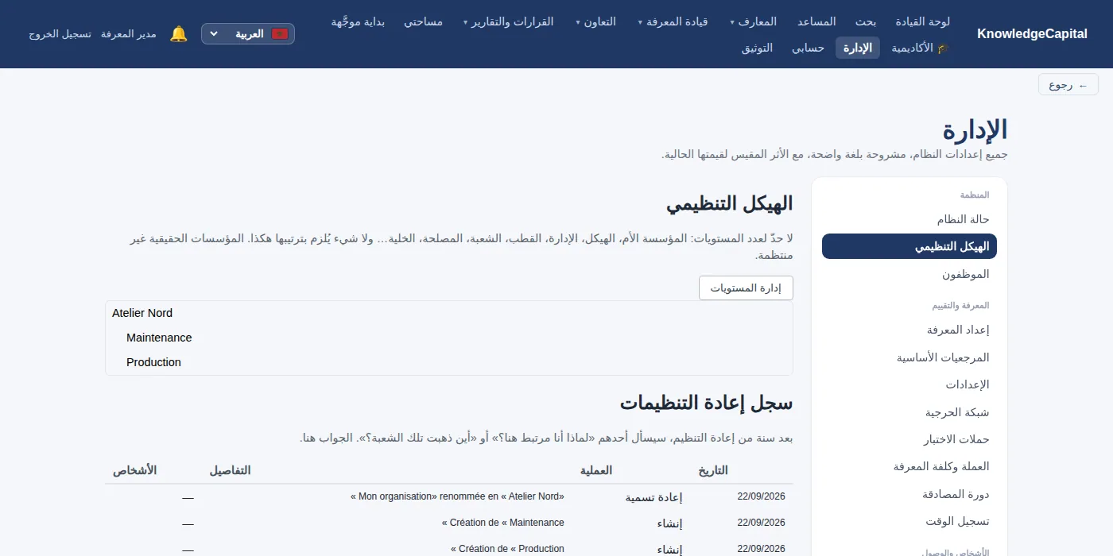The height and width of the screenshot is (556, 1113).
Task: Click تسجيل الخروج to log out
Action: pos(60,34)
